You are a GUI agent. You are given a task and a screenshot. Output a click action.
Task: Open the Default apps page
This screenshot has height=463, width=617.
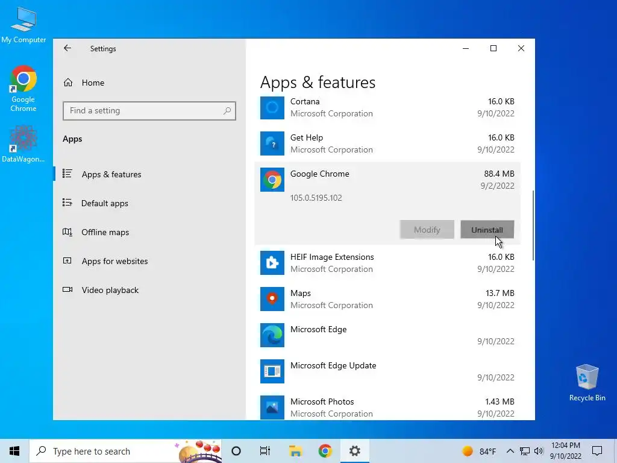105,203
